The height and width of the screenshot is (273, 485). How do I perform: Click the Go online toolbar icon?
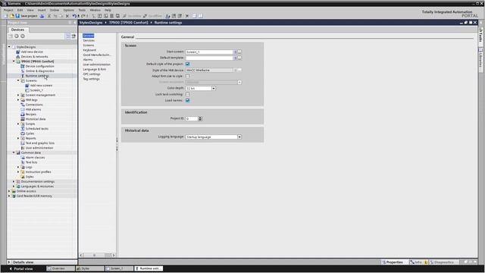(x=132, y=16)
